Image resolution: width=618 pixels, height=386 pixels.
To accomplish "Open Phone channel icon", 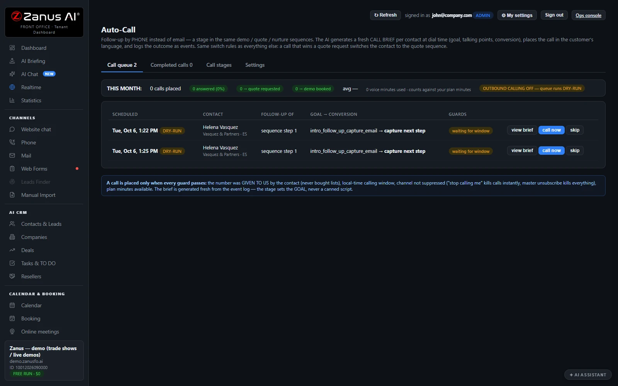I will (12, 142).
